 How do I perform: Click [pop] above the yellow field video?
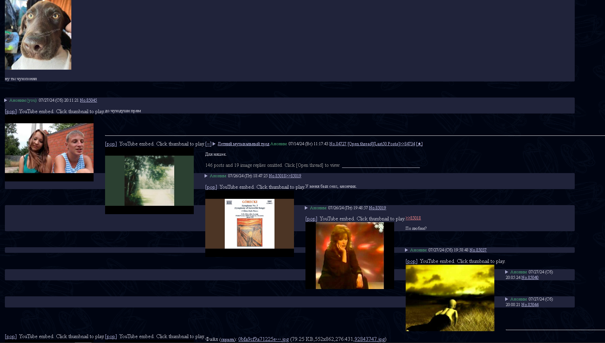[x=412, y=261]
